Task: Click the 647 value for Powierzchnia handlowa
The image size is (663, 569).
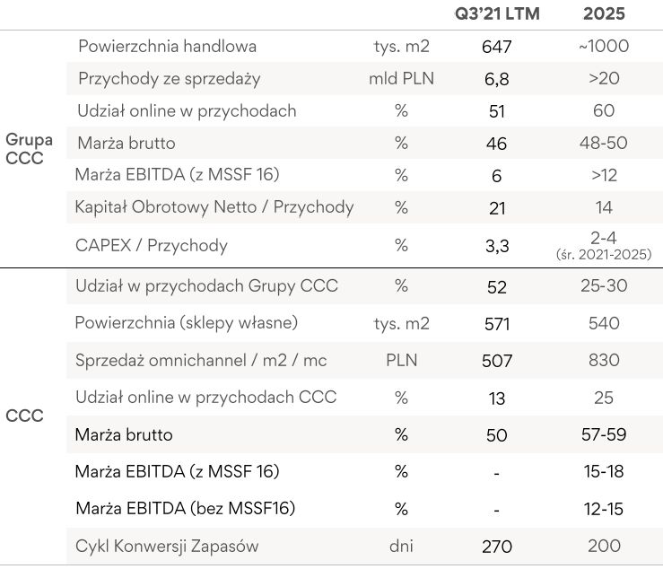Action: (495, 47)
